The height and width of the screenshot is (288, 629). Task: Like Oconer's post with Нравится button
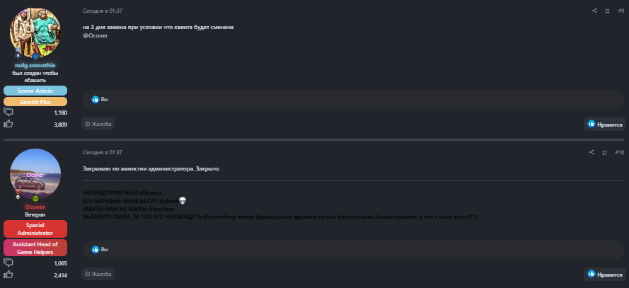pos(604,274)
